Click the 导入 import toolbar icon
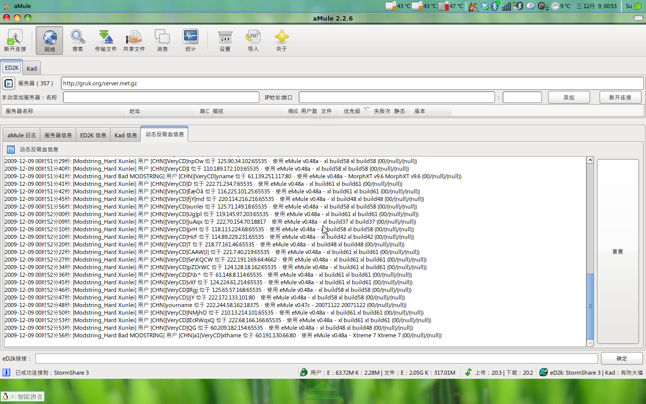The width and height of the screenshot is (646, 404). tap(253, 41)
